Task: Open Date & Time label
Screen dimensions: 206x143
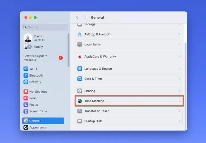Action: click(x=93, y=79)
